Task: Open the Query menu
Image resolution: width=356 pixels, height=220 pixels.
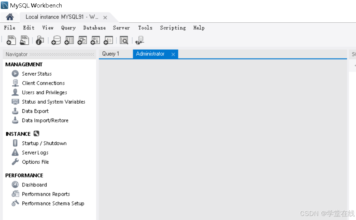Action: 68,28
